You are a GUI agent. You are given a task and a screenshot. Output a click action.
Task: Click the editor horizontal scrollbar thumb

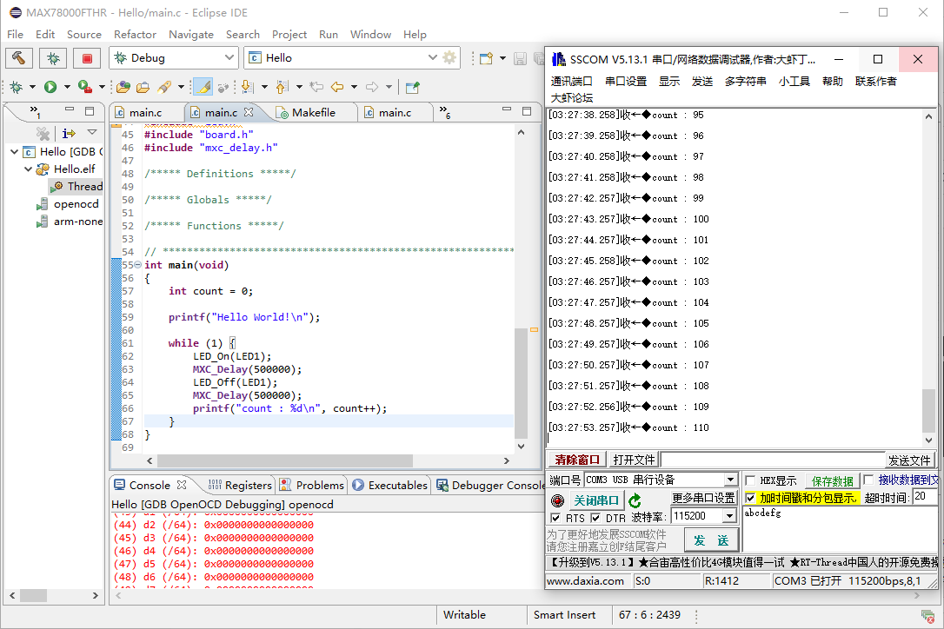(x=285, y=460)
